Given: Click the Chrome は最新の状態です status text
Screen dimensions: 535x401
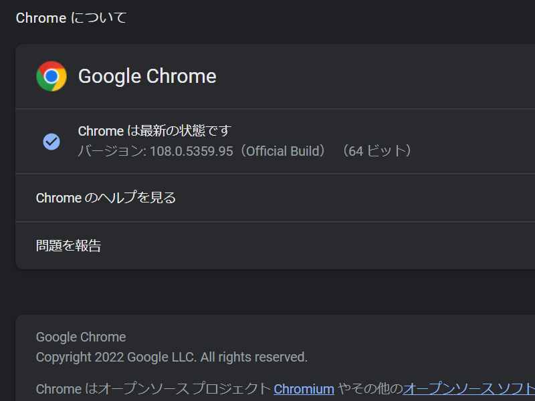Looking at the screenshot, I should coord(154,131).
